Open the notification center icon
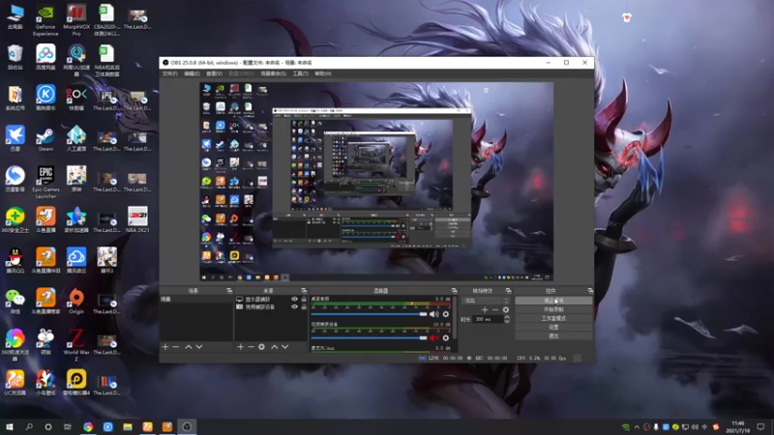 click(x=760, y=426)
